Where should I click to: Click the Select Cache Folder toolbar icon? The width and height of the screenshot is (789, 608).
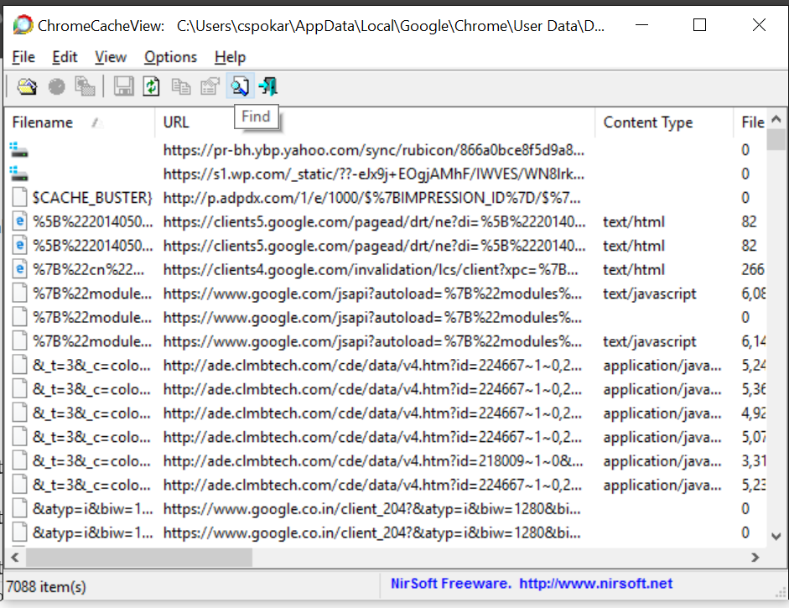(27, 86)
